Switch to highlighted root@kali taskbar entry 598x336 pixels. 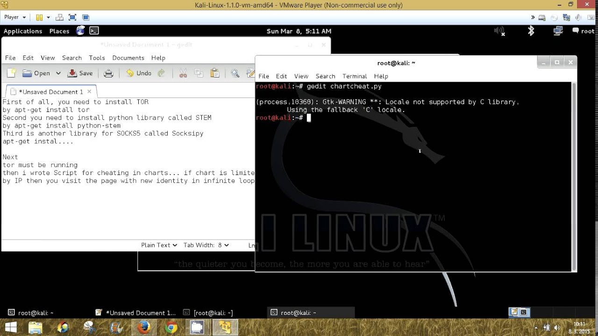click(311, 313)
